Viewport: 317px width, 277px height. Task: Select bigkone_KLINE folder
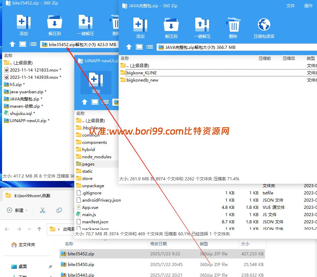(142, 73)
